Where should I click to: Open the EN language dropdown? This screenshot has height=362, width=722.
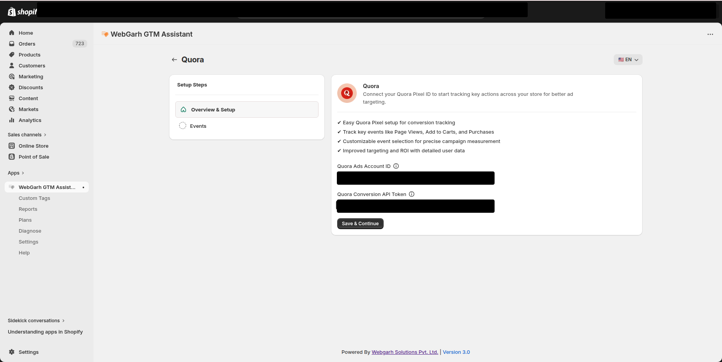[x=628, y=60]
